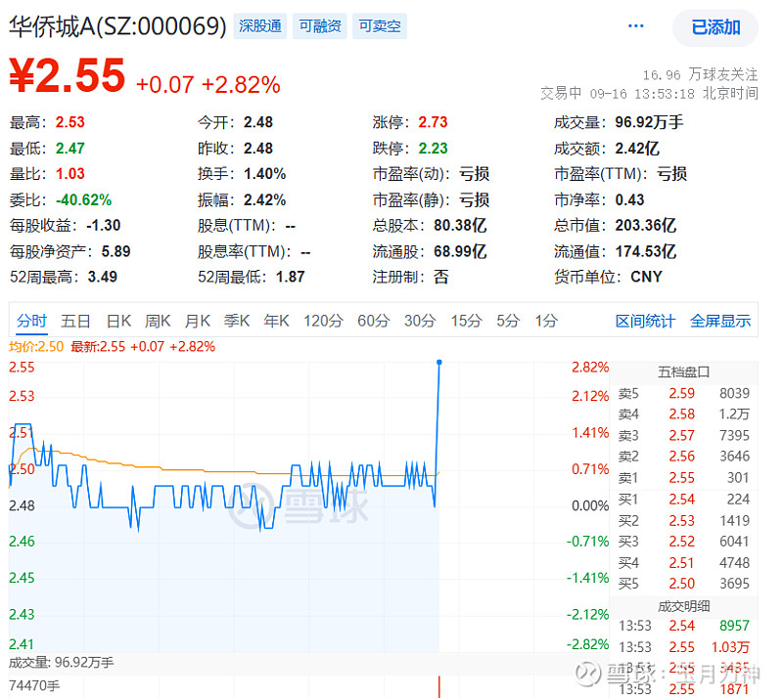Click the 成交明细 panel header
The width and height of the screenshot is (783, 698).
tap(683, 606)
